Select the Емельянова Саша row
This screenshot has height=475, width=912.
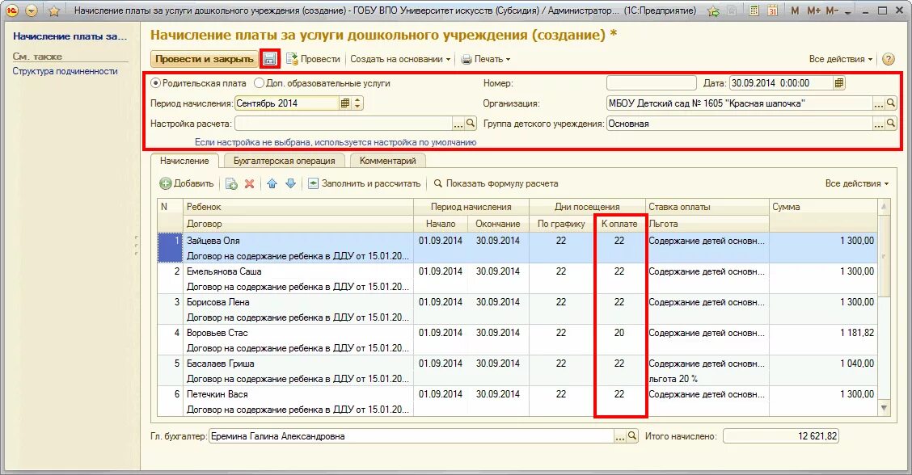pos(517,279)
